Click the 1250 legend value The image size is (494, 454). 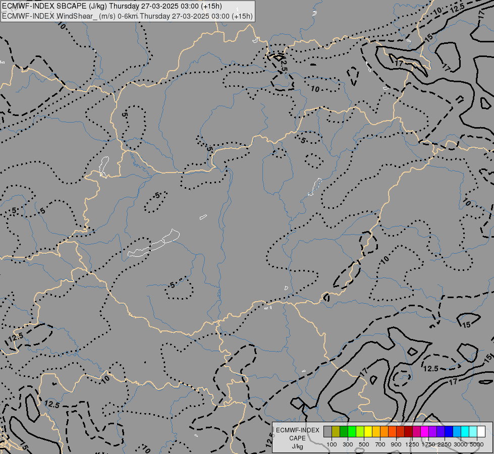[412, 444]
